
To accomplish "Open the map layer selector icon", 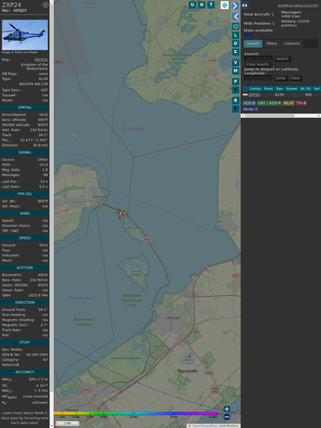I will pos(225,5).
